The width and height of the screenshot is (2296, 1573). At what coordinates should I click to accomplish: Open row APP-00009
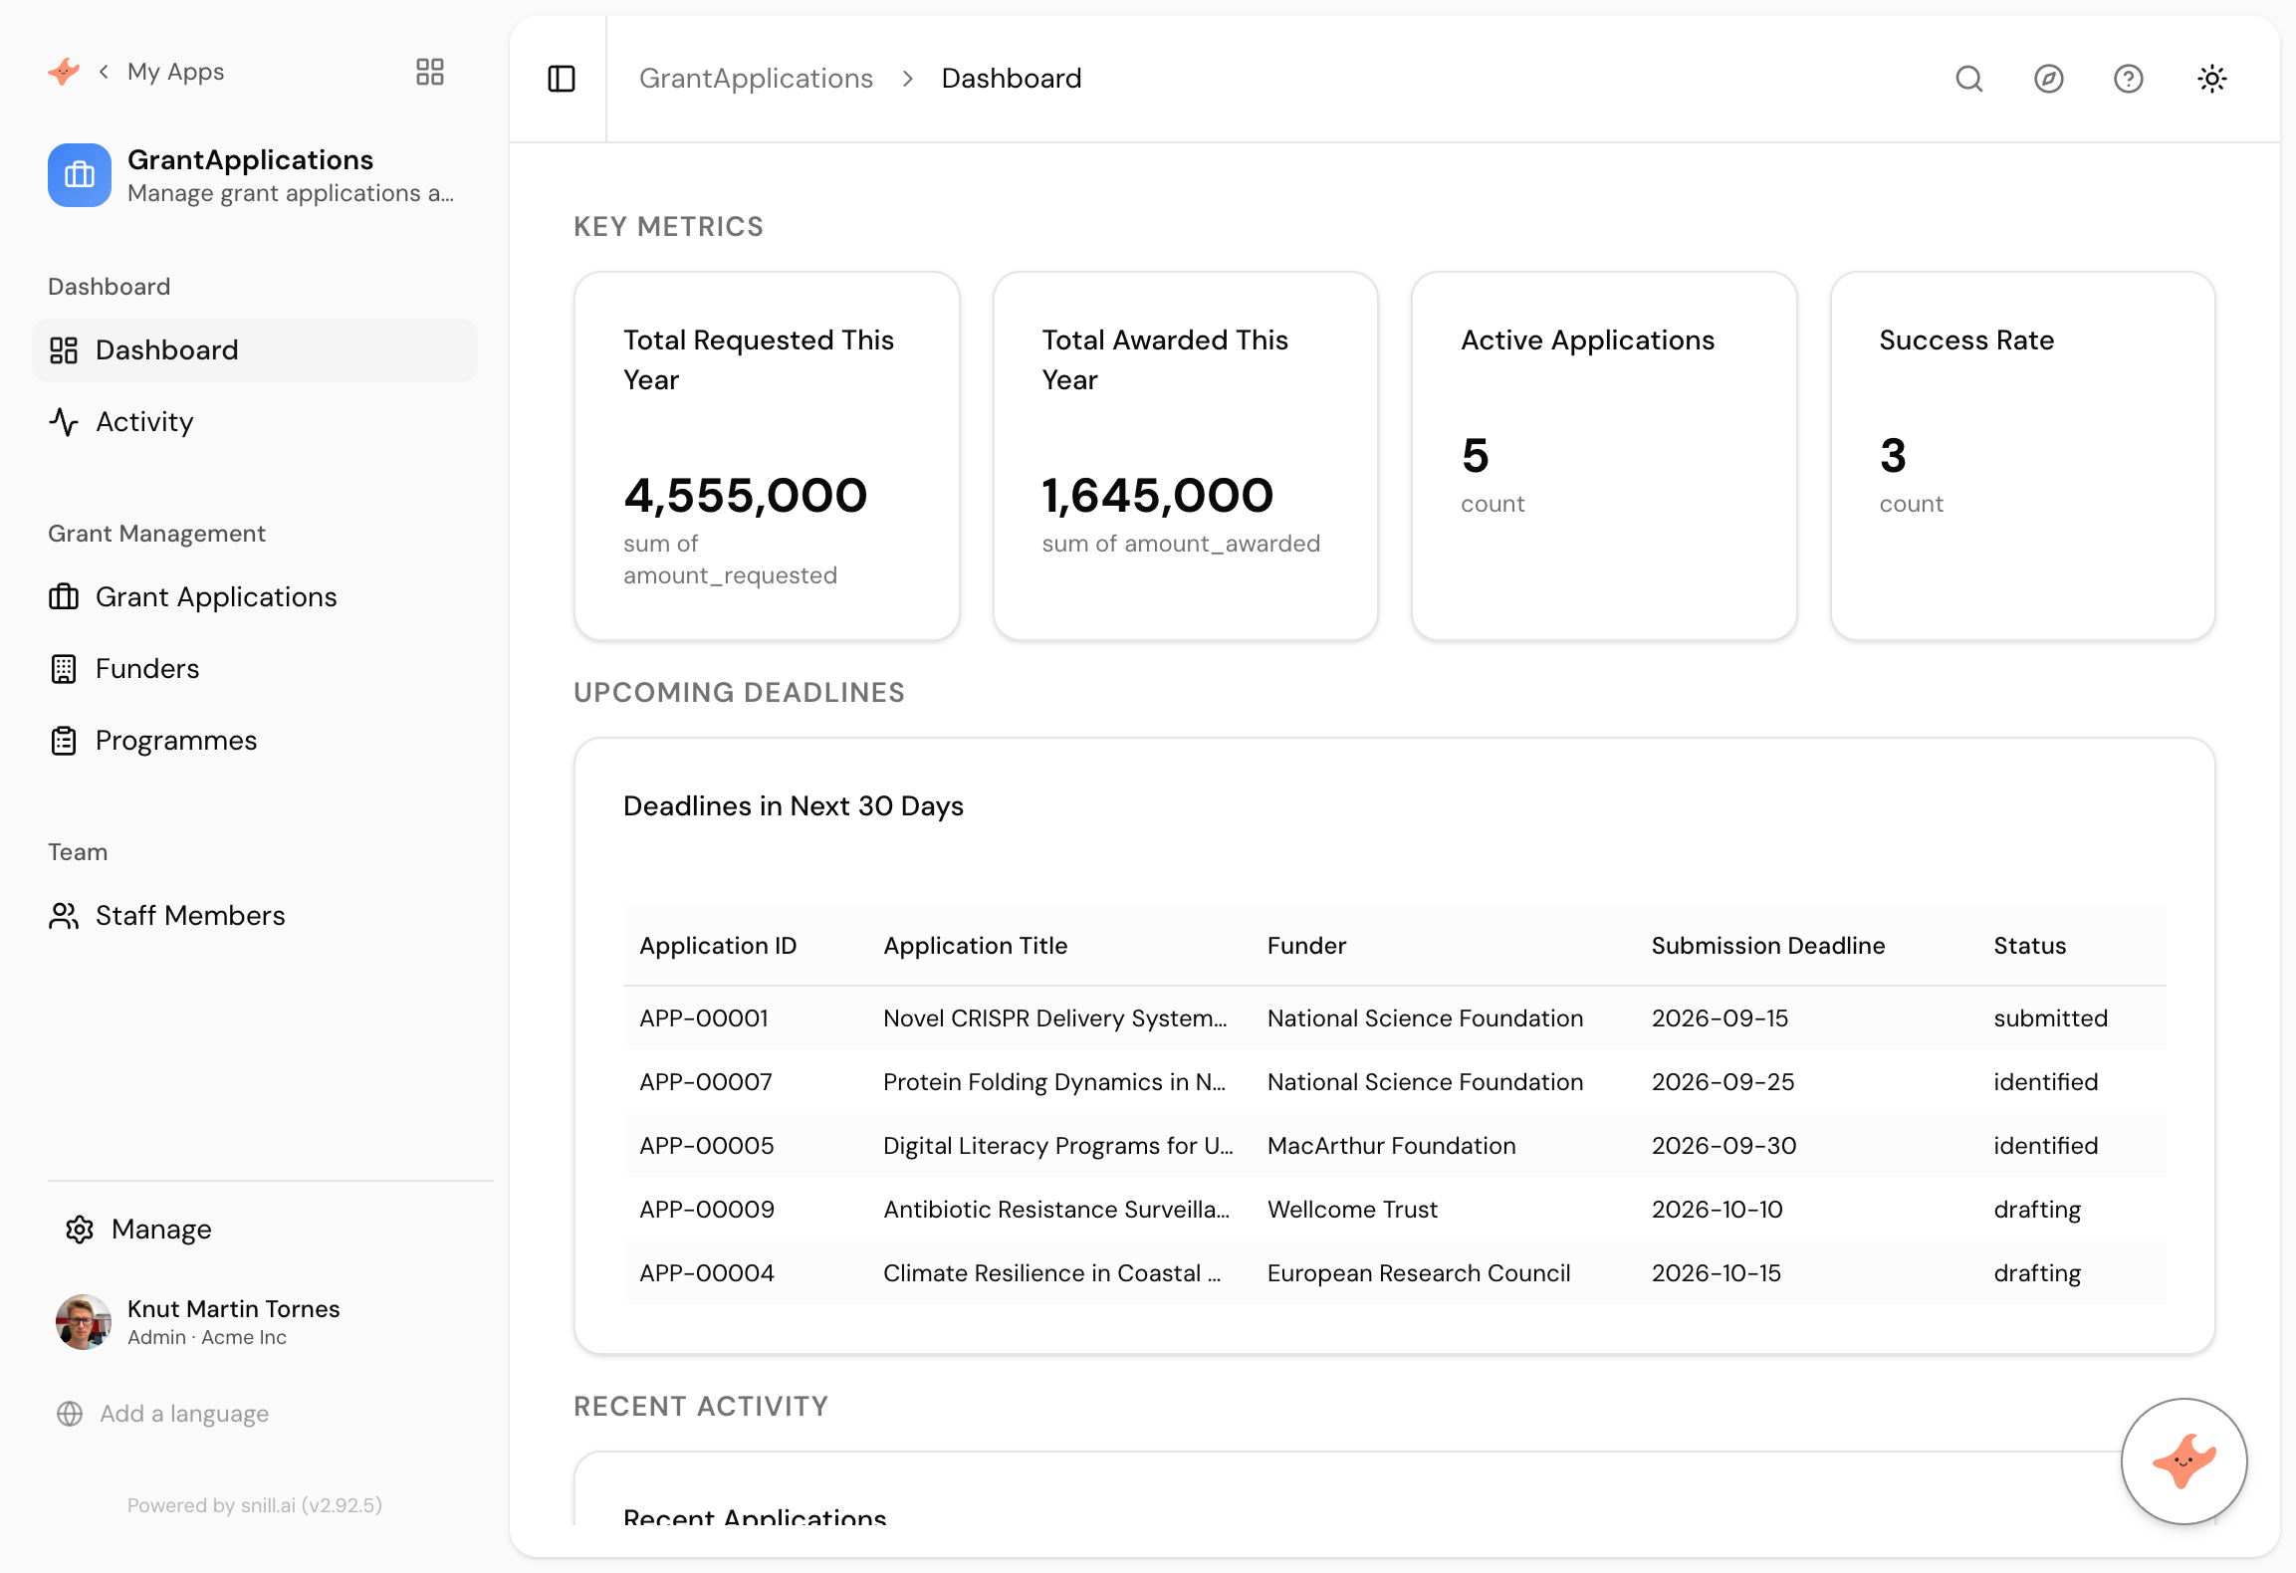click(x=1394, y=1210)
